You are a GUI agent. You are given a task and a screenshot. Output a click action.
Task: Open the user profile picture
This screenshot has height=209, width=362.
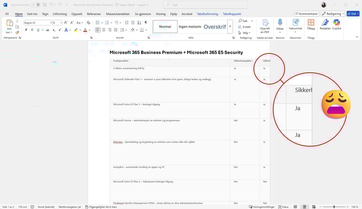pos(324,5)
